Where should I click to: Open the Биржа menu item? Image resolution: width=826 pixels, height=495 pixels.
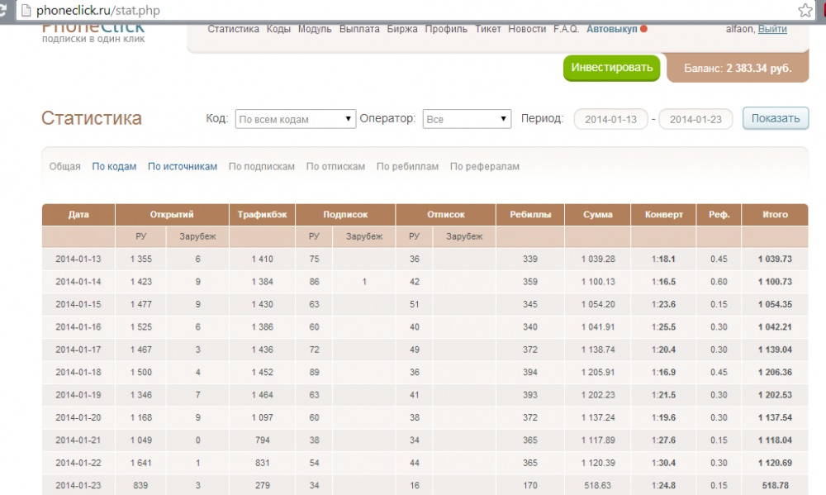click(x=402, y=29)
